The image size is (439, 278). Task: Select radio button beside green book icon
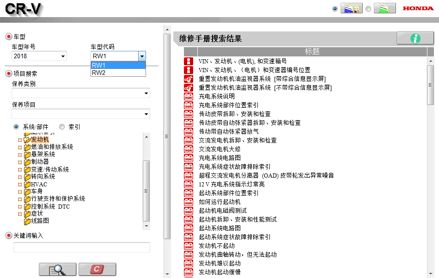pos(368,9)
